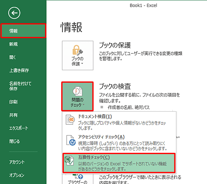Choose 開く in the sidebar
The image size is (207, 184).
pos(12,57)
